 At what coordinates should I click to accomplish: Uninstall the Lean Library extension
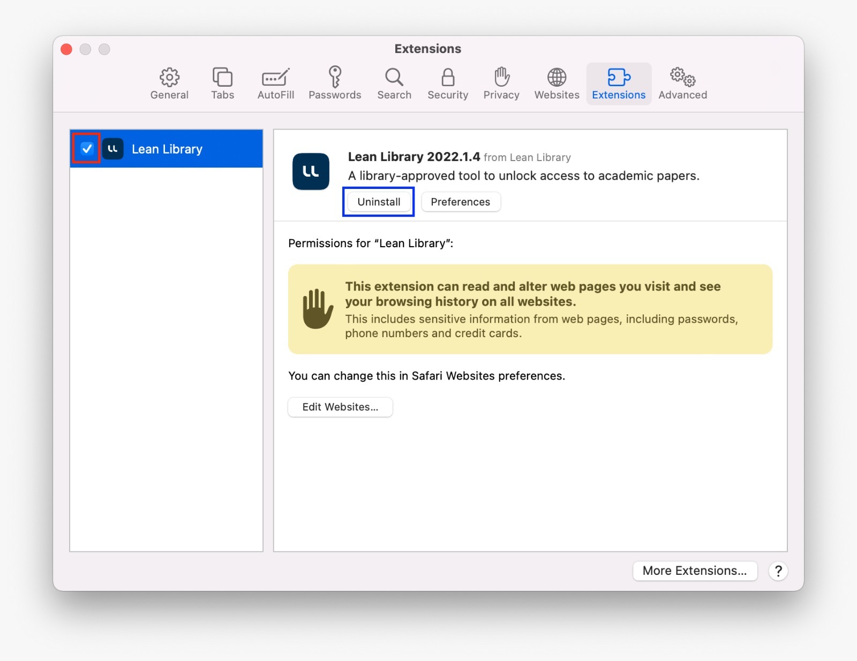coord(379,202)
